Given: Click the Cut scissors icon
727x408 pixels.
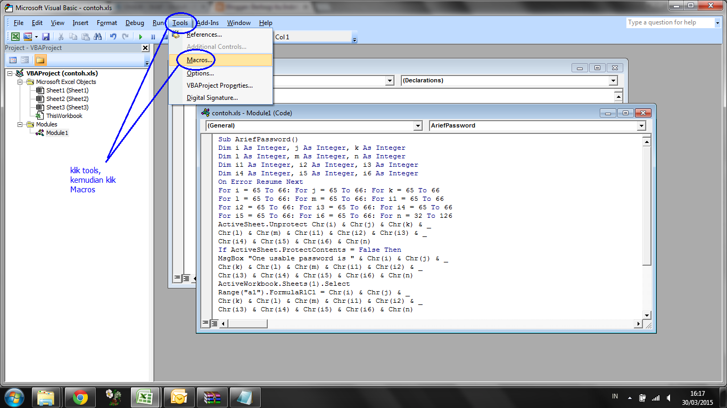Looking at the screenshot, I should (x=61, y=37).
